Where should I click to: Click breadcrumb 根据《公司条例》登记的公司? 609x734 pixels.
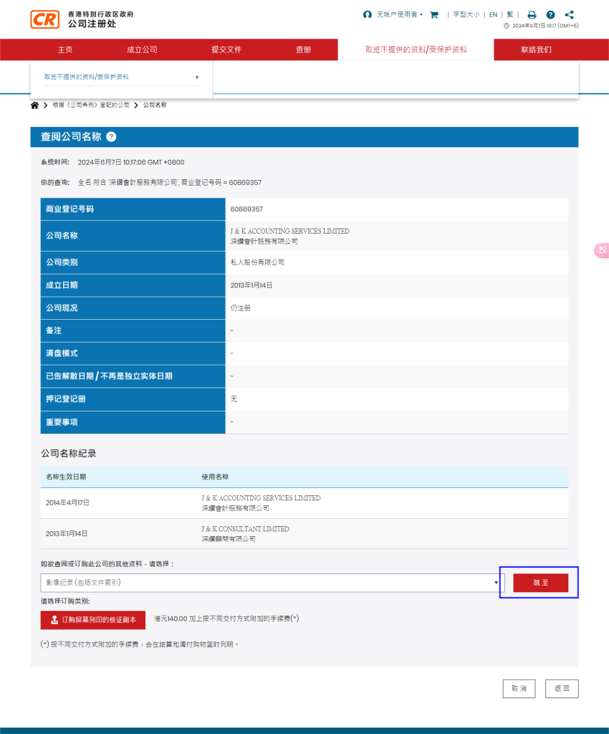(91, 105)
